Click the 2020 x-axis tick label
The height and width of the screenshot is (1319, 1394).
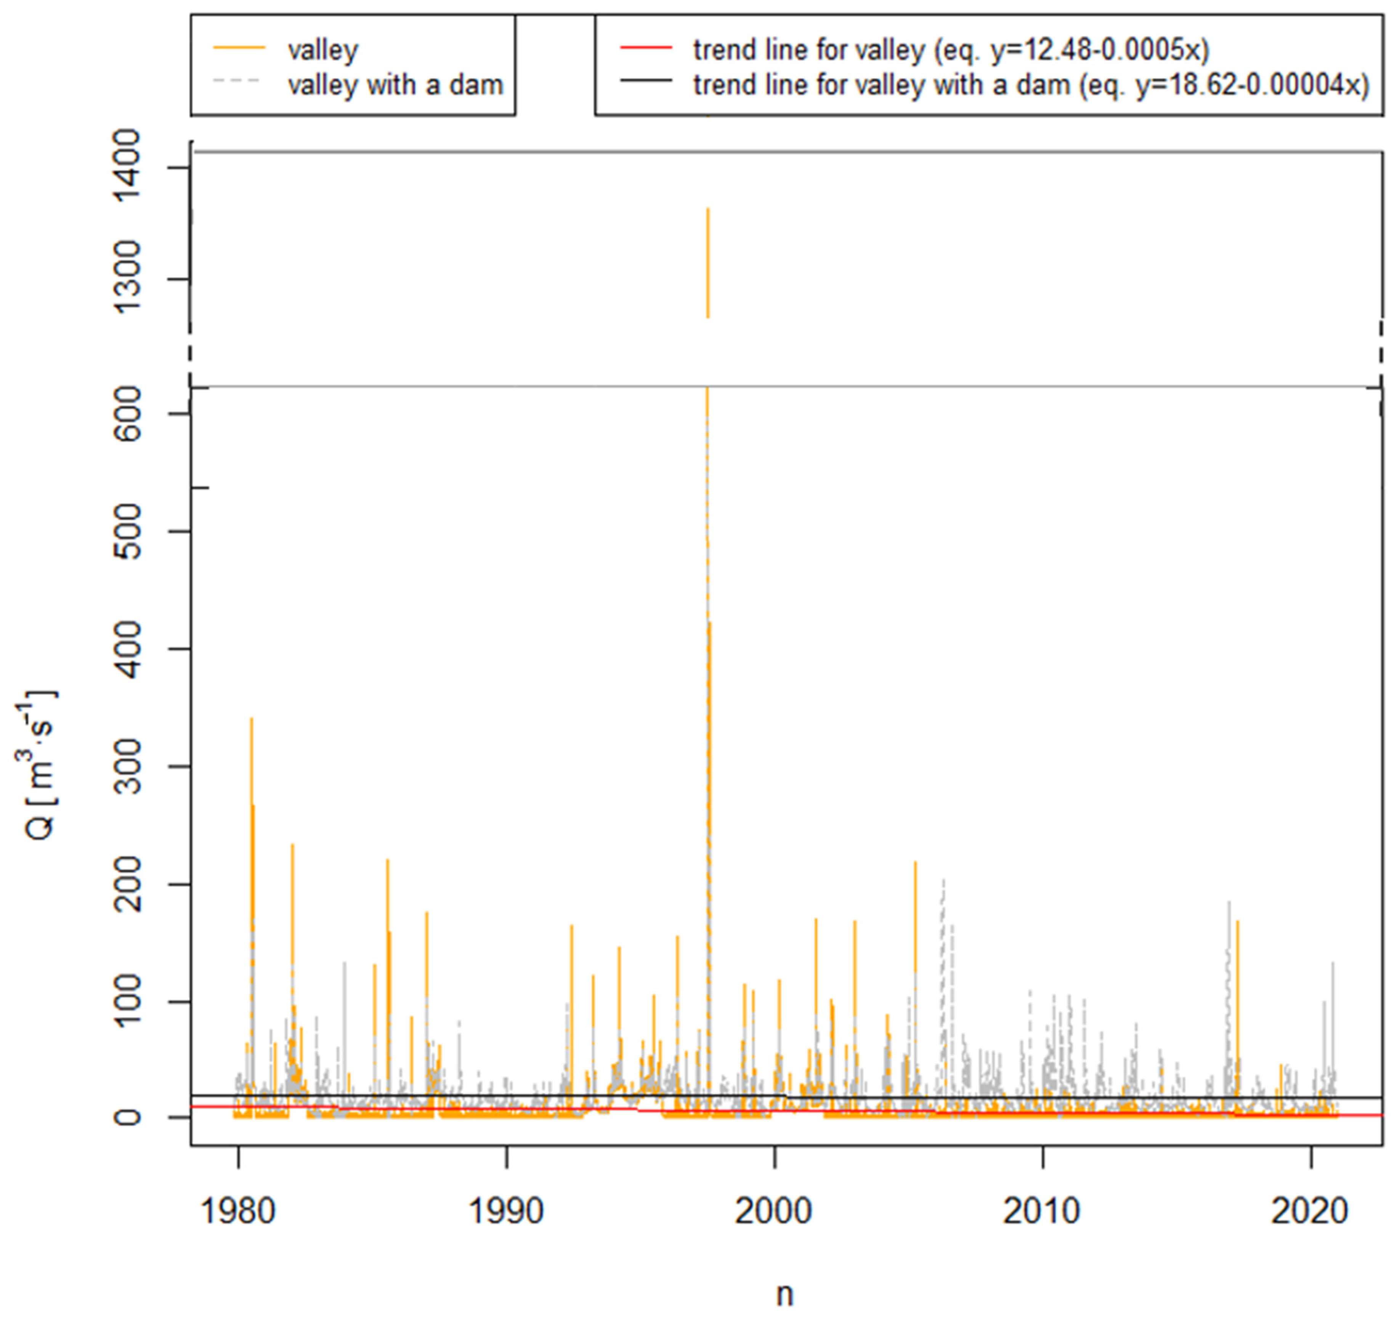1310,1211
